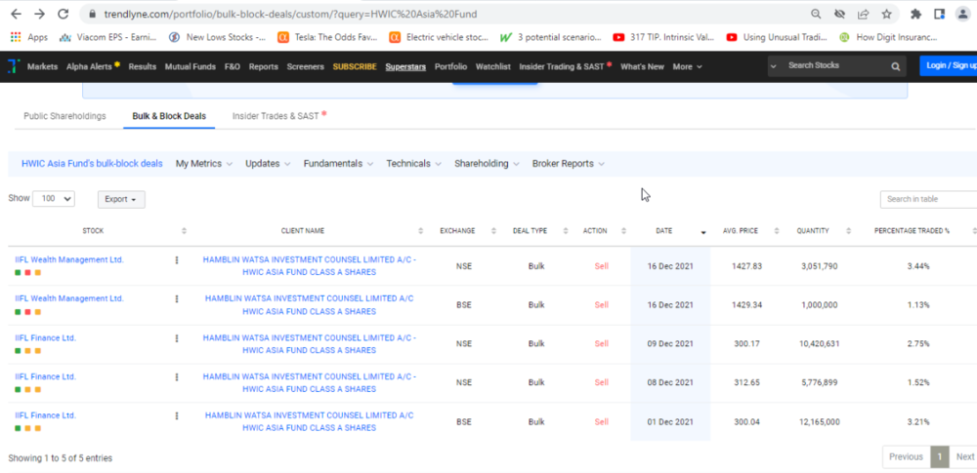Open the Superstars link
The width and height of the screenshot is (977, 473).
pyautogui.click(x=405, y=66)
